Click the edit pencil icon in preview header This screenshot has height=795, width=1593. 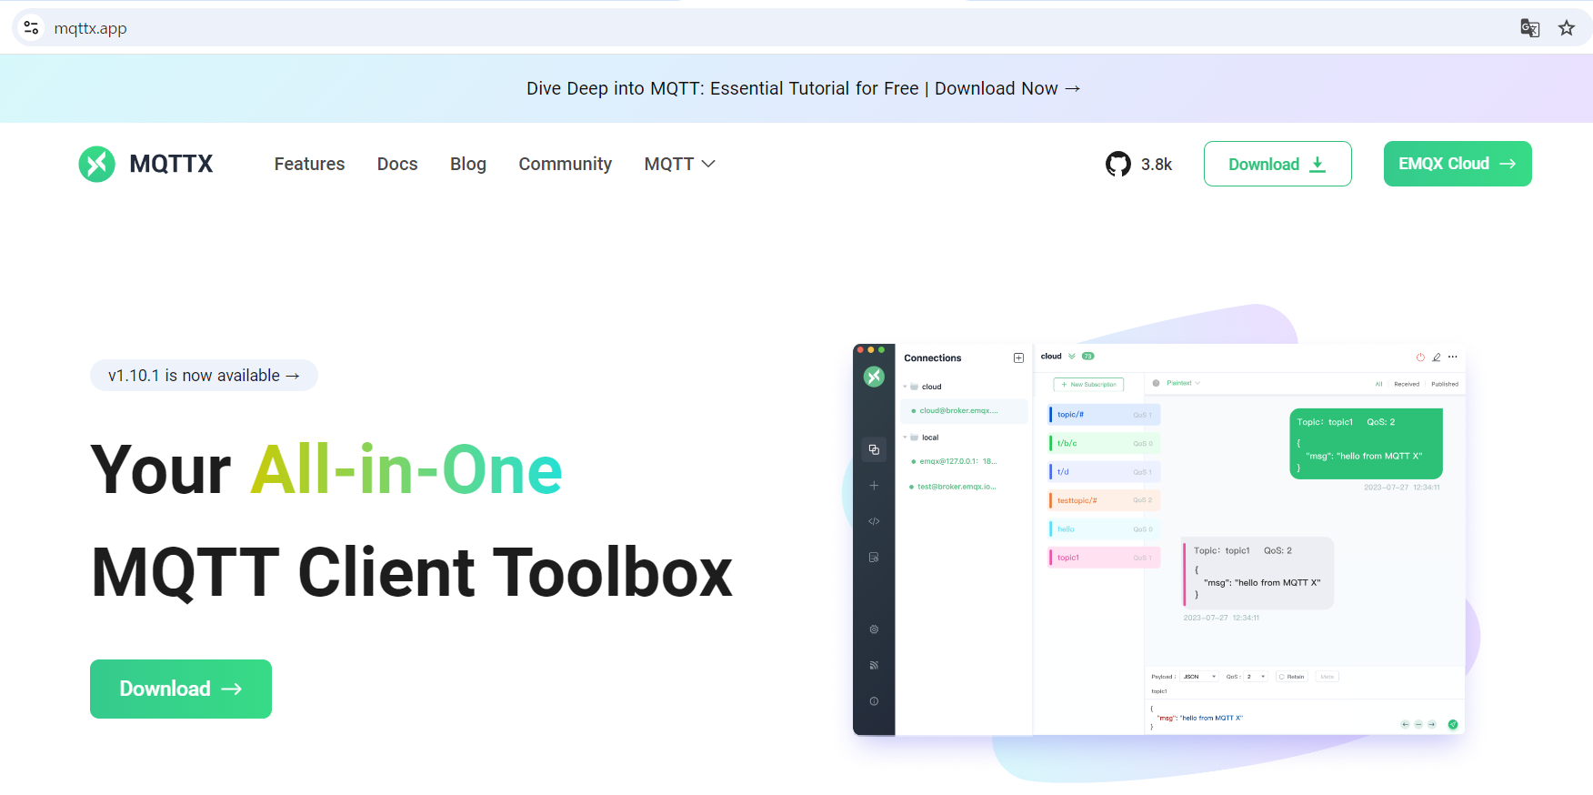click(x=1437, y=357)
